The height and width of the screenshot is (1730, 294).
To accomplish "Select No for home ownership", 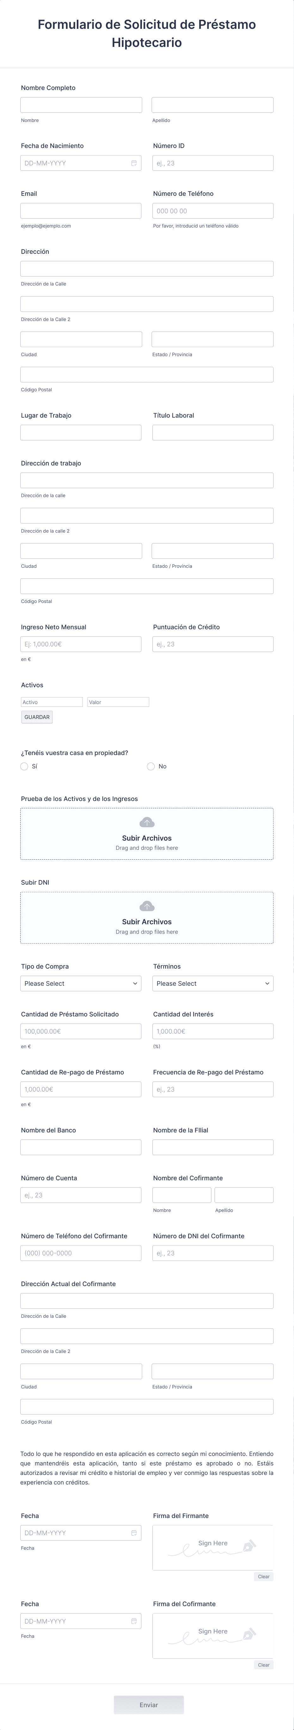I will 151,766.
